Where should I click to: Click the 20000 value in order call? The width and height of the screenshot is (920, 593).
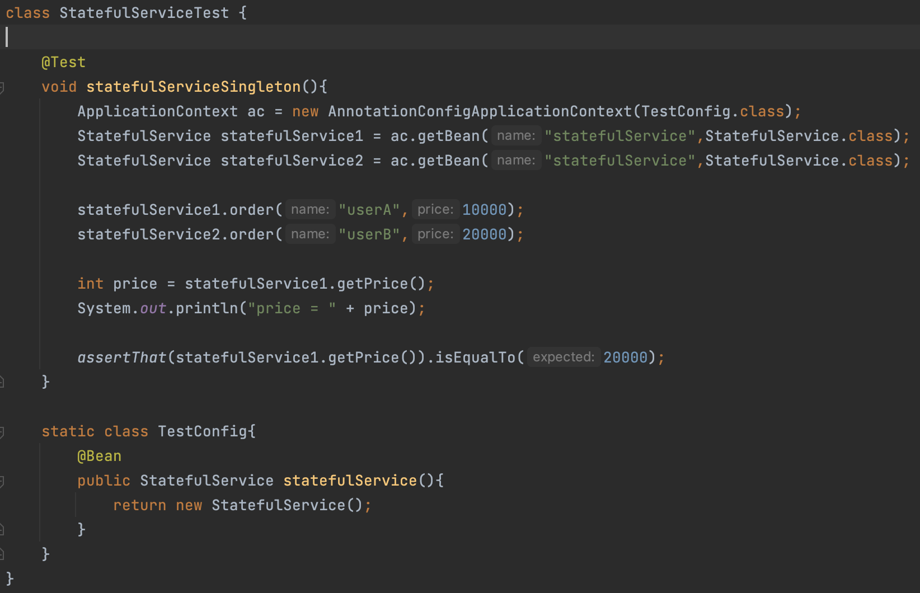484,234
